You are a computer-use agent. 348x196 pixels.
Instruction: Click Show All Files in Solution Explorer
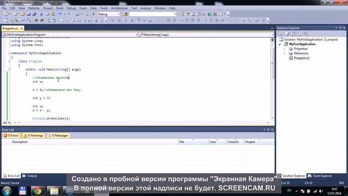(288, 34)
